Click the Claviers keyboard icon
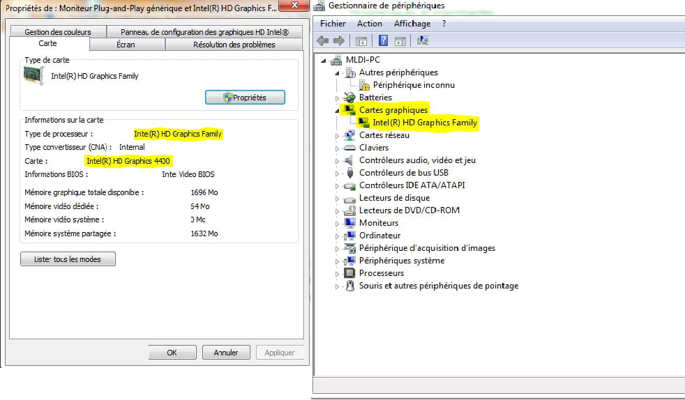 pos(349,148)
